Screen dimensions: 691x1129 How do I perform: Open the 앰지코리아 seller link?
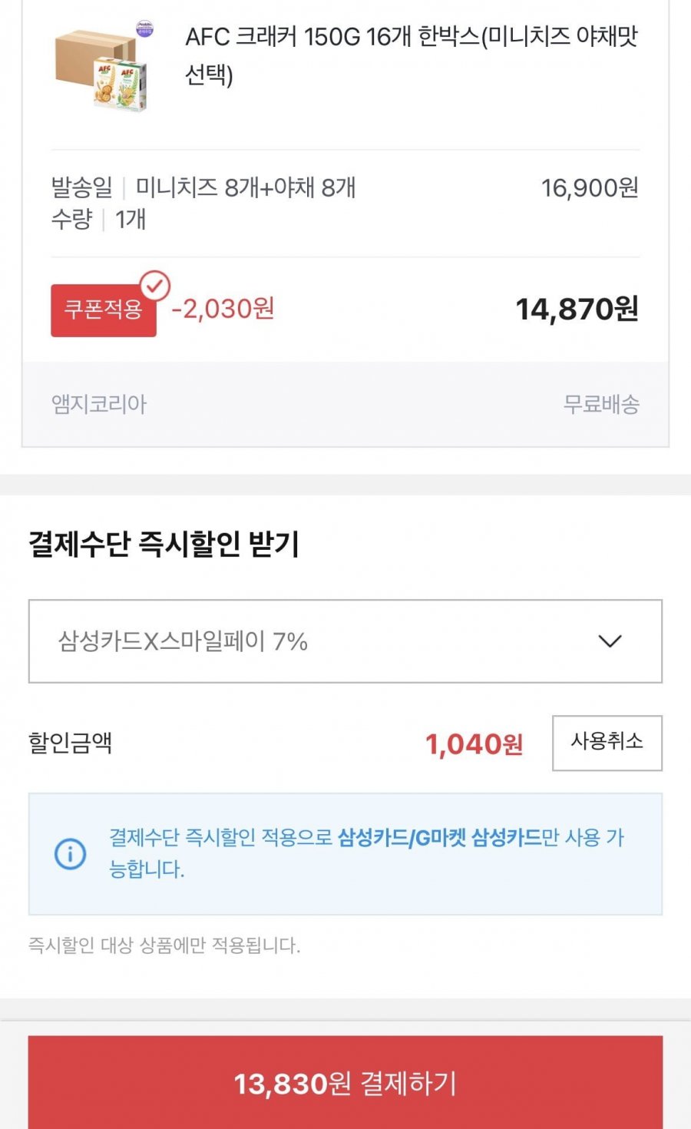[x=99, y=404]
